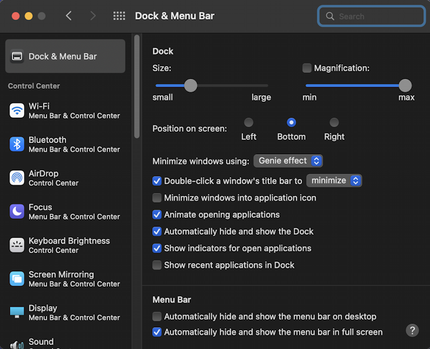The height and width of the screenshot is (349, 430).
Task: Click the Dock Size slider knob
Action: pyautogui.click(x=191, y=85)
